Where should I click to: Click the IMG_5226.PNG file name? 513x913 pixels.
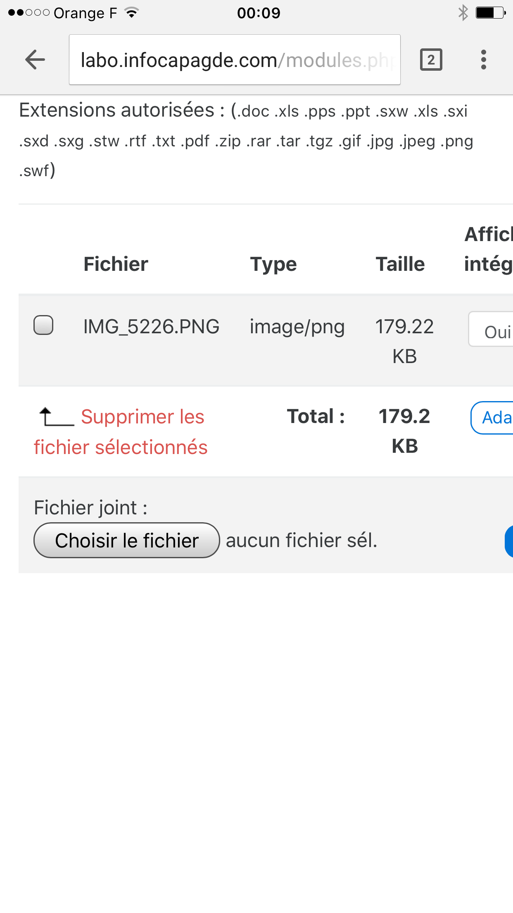click(x=151, y=327)
